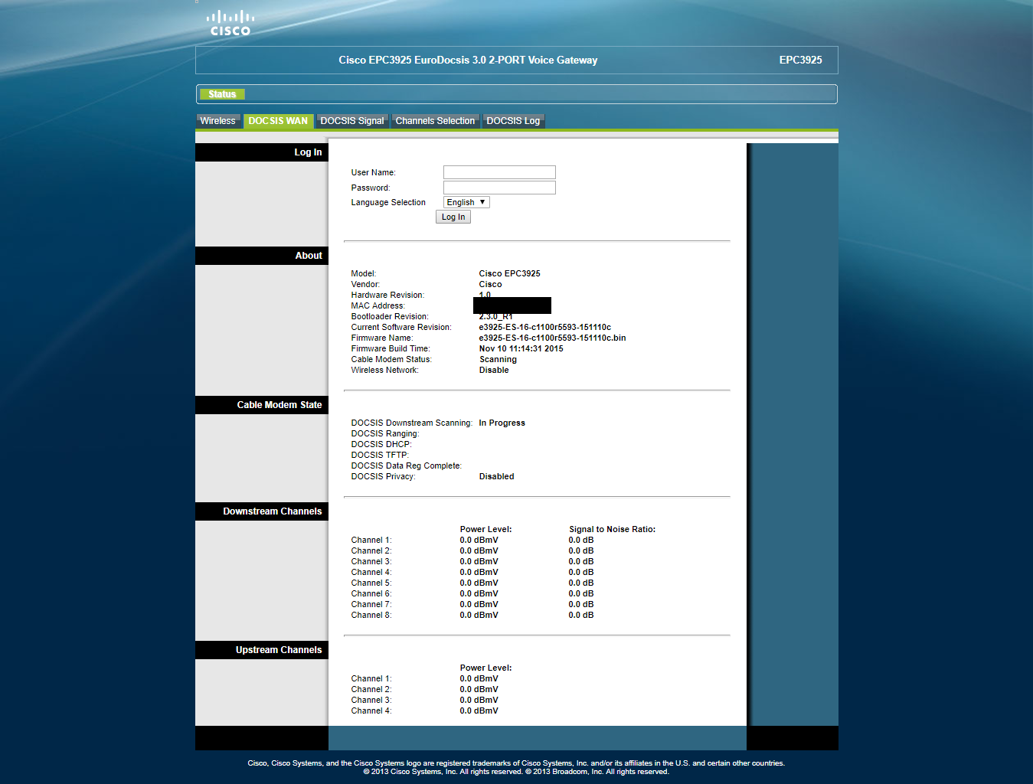1033x784 pixels.
Task: Click the 'Cable Modem State' section header
Action: 262,405
